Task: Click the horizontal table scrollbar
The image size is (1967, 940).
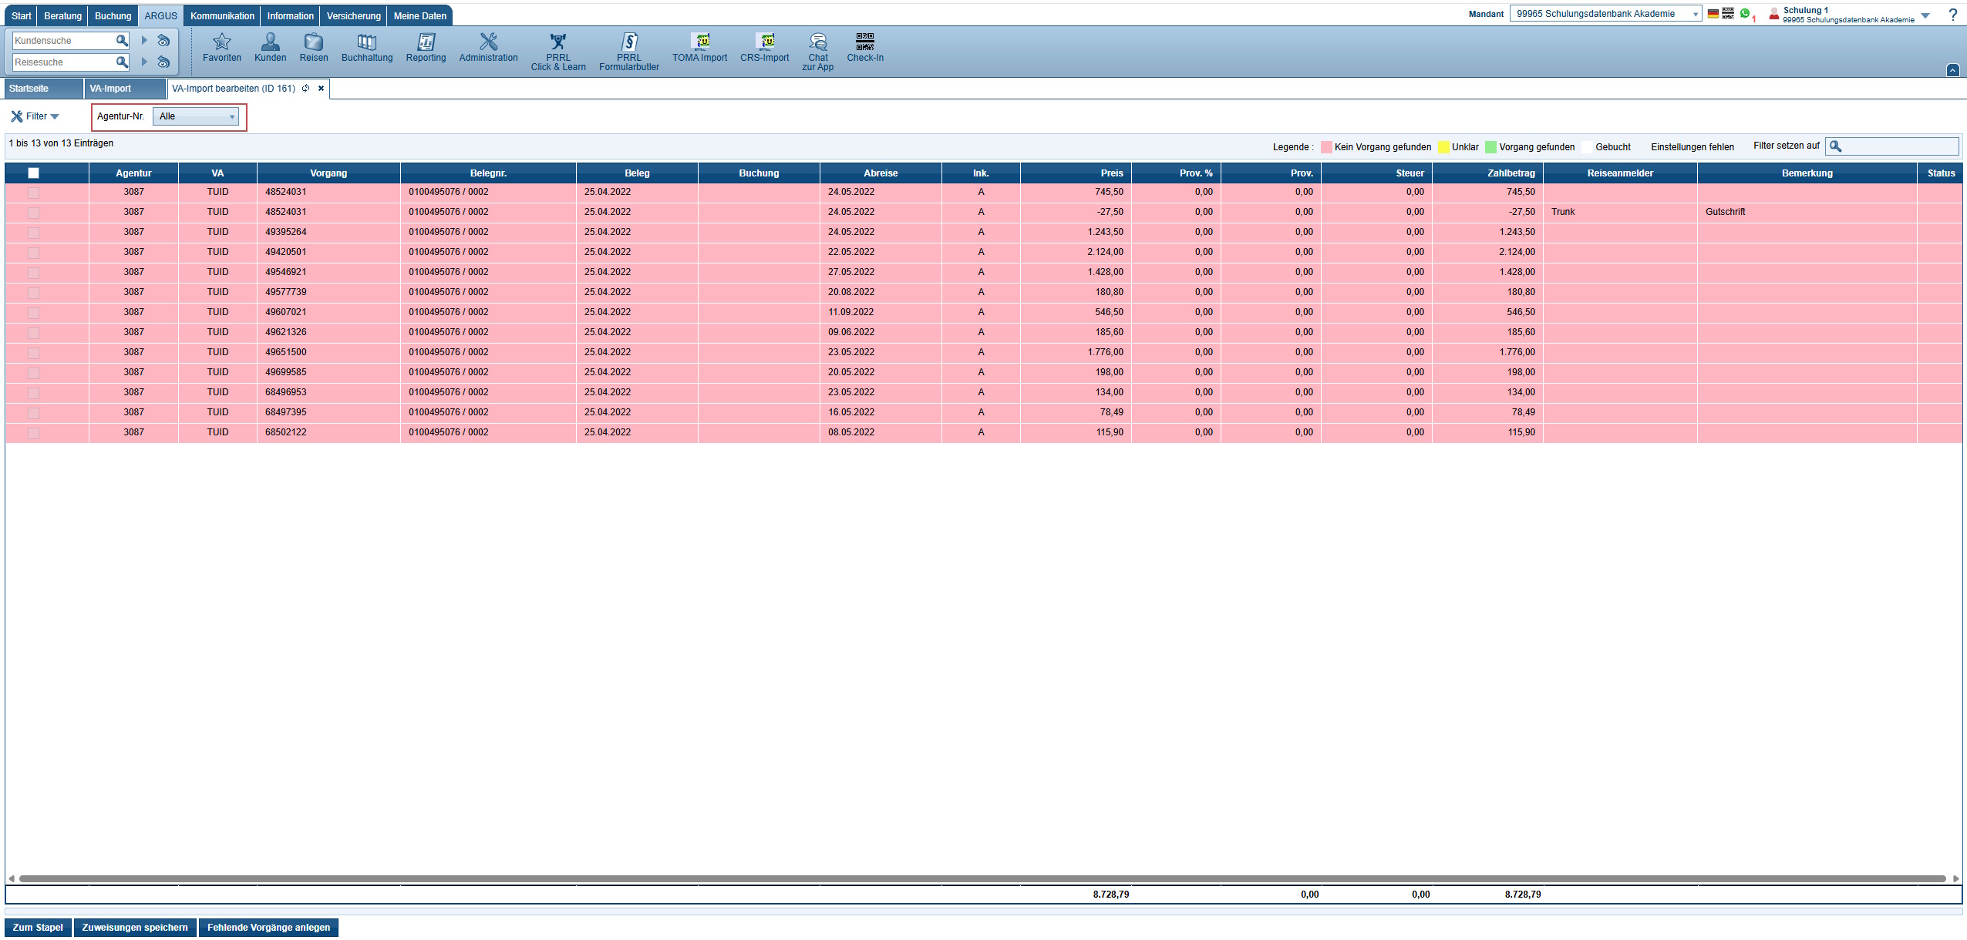Action: (982, 878)
